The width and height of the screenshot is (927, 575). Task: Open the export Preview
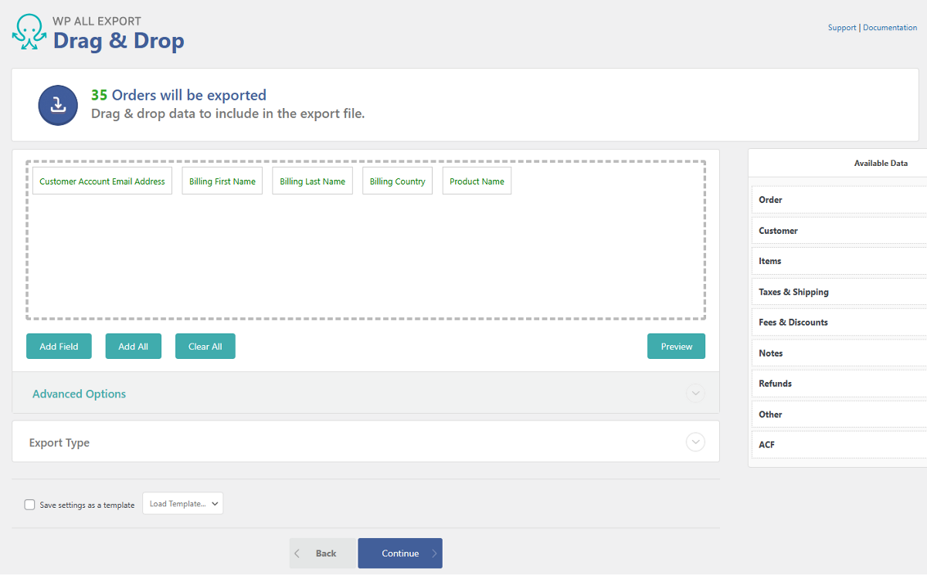coord(676,347)
